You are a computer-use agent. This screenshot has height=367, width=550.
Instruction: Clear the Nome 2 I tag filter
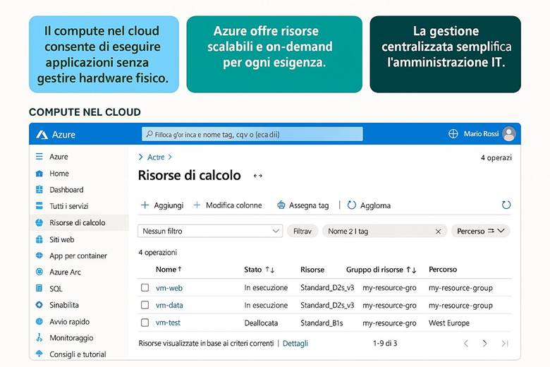438,231
